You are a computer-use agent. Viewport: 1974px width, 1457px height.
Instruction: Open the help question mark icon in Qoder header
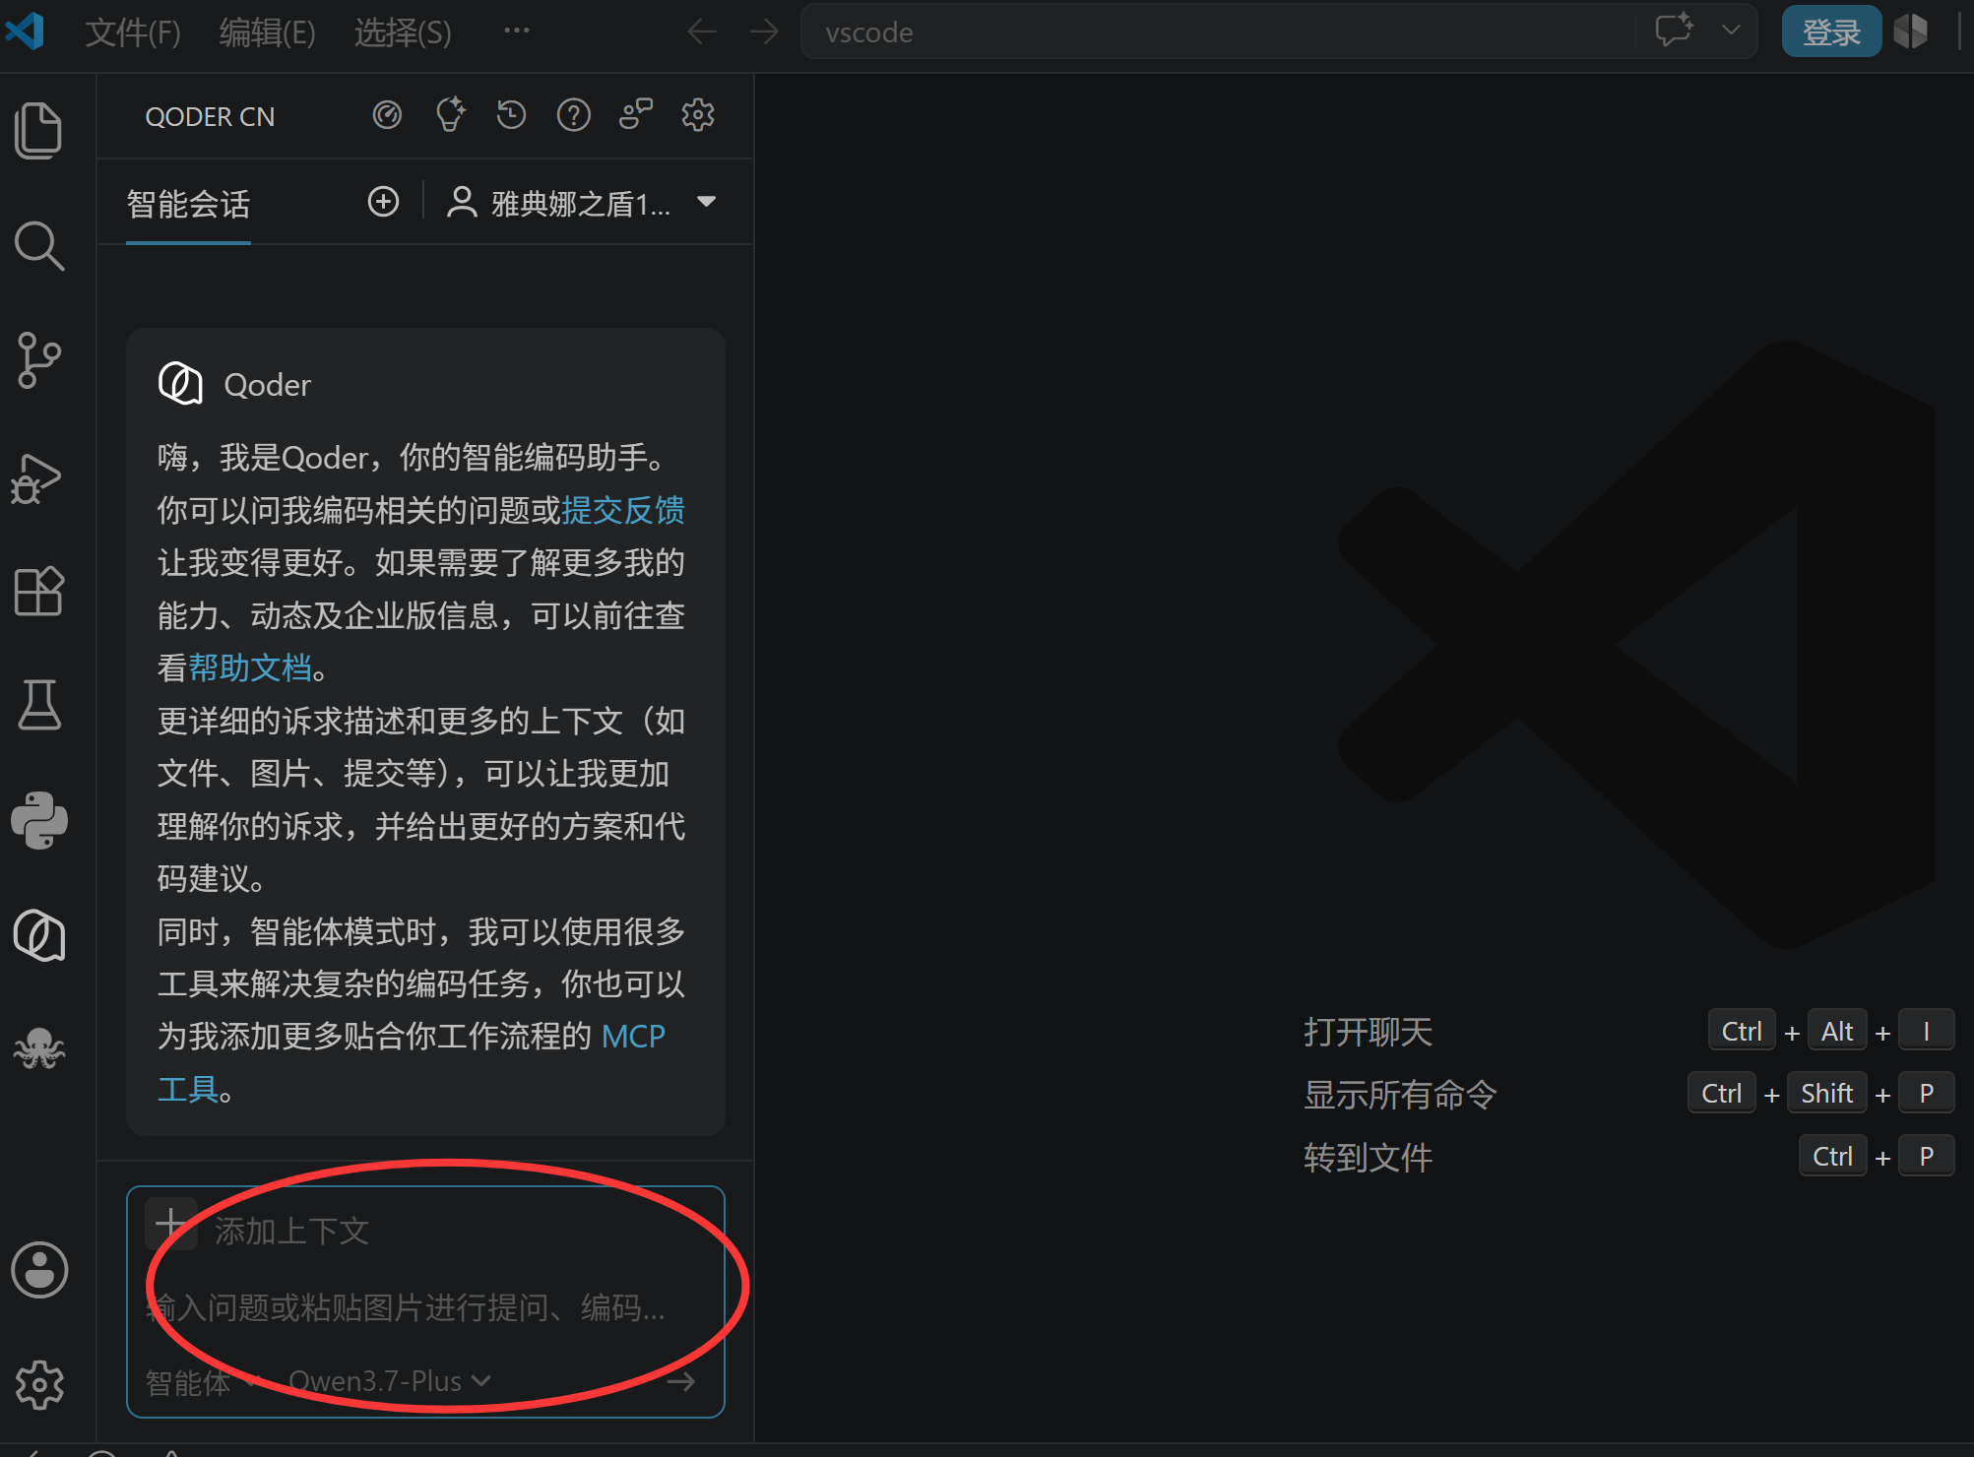pos(573,115)
